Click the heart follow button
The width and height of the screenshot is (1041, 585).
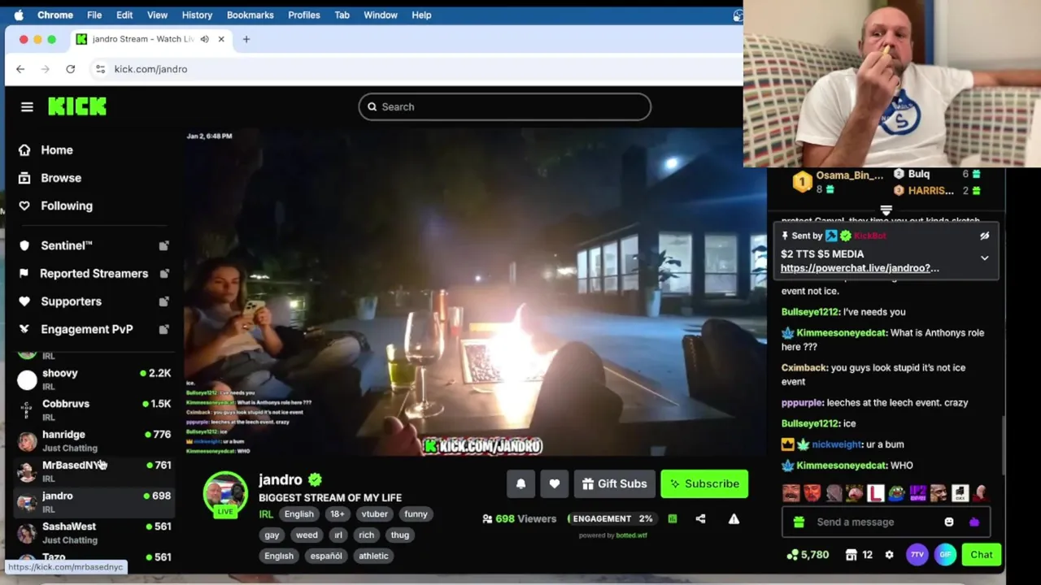tap(554, 483)
